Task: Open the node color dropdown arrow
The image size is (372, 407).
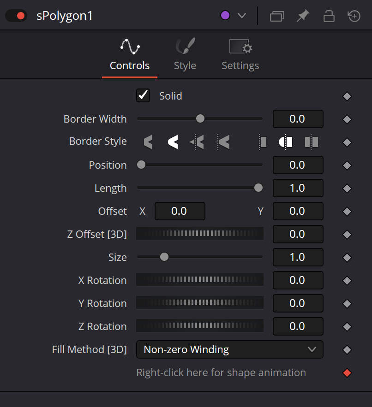Action: [242, 16]
